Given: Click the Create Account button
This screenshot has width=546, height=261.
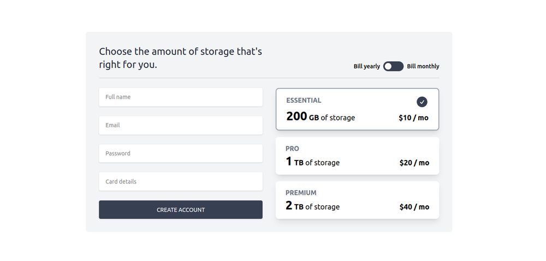Looking at the screenshot, I should (x=181, y=210).
